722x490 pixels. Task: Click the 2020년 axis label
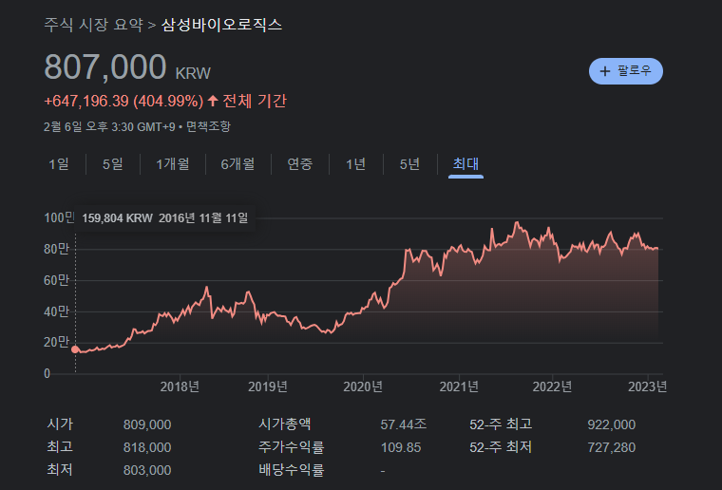(x=363, y=386)
